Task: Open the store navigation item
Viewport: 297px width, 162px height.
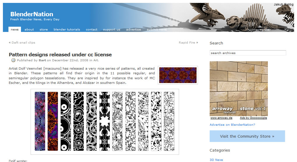Action: click(44, 30)
